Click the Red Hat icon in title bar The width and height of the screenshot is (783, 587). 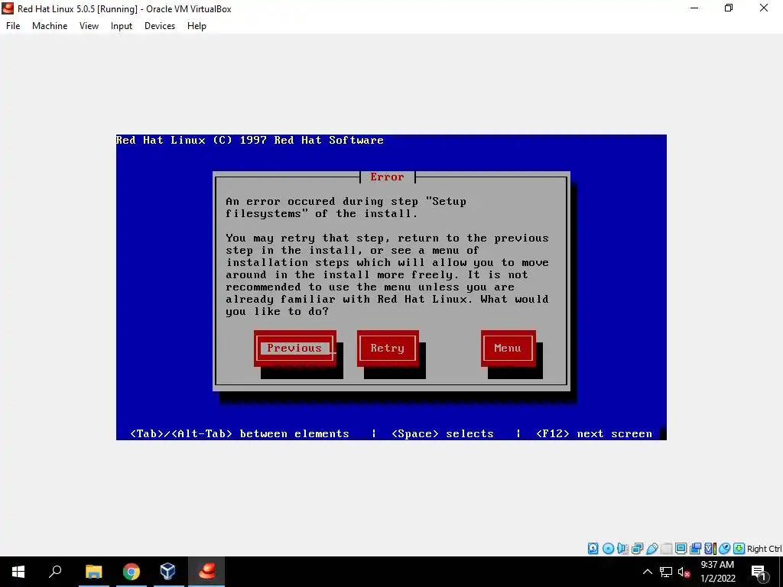point(8,8)
